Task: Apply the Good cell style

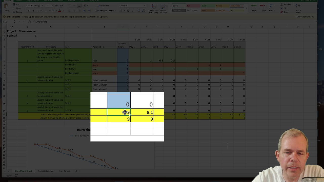Action: (x=208, y=6)
